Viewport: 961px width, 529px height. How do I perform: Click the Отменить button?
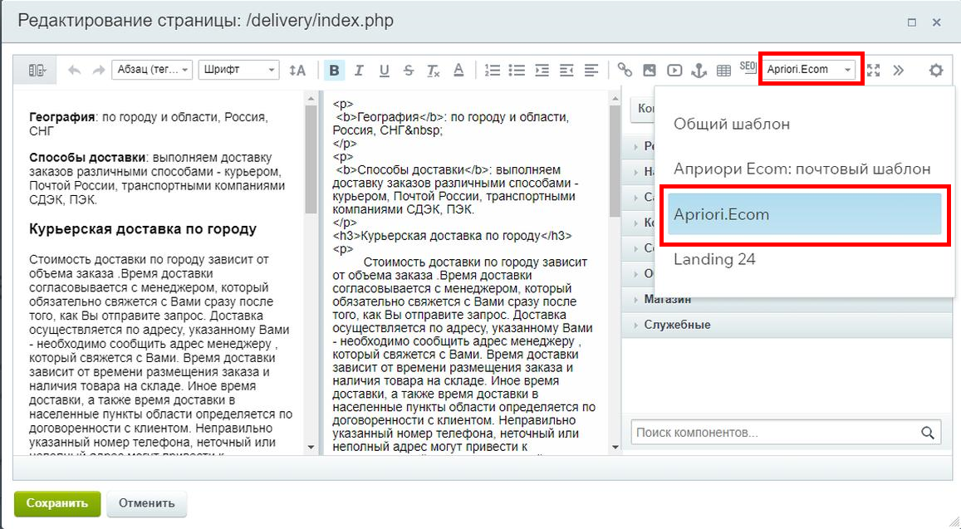click(146, 503)
